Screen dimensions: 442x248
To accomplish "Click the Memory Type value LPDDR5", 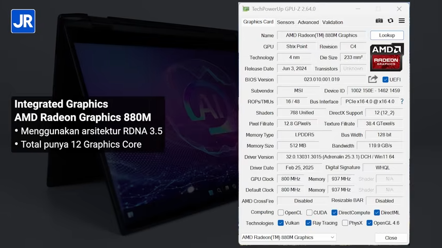I will tap(304, 135).
